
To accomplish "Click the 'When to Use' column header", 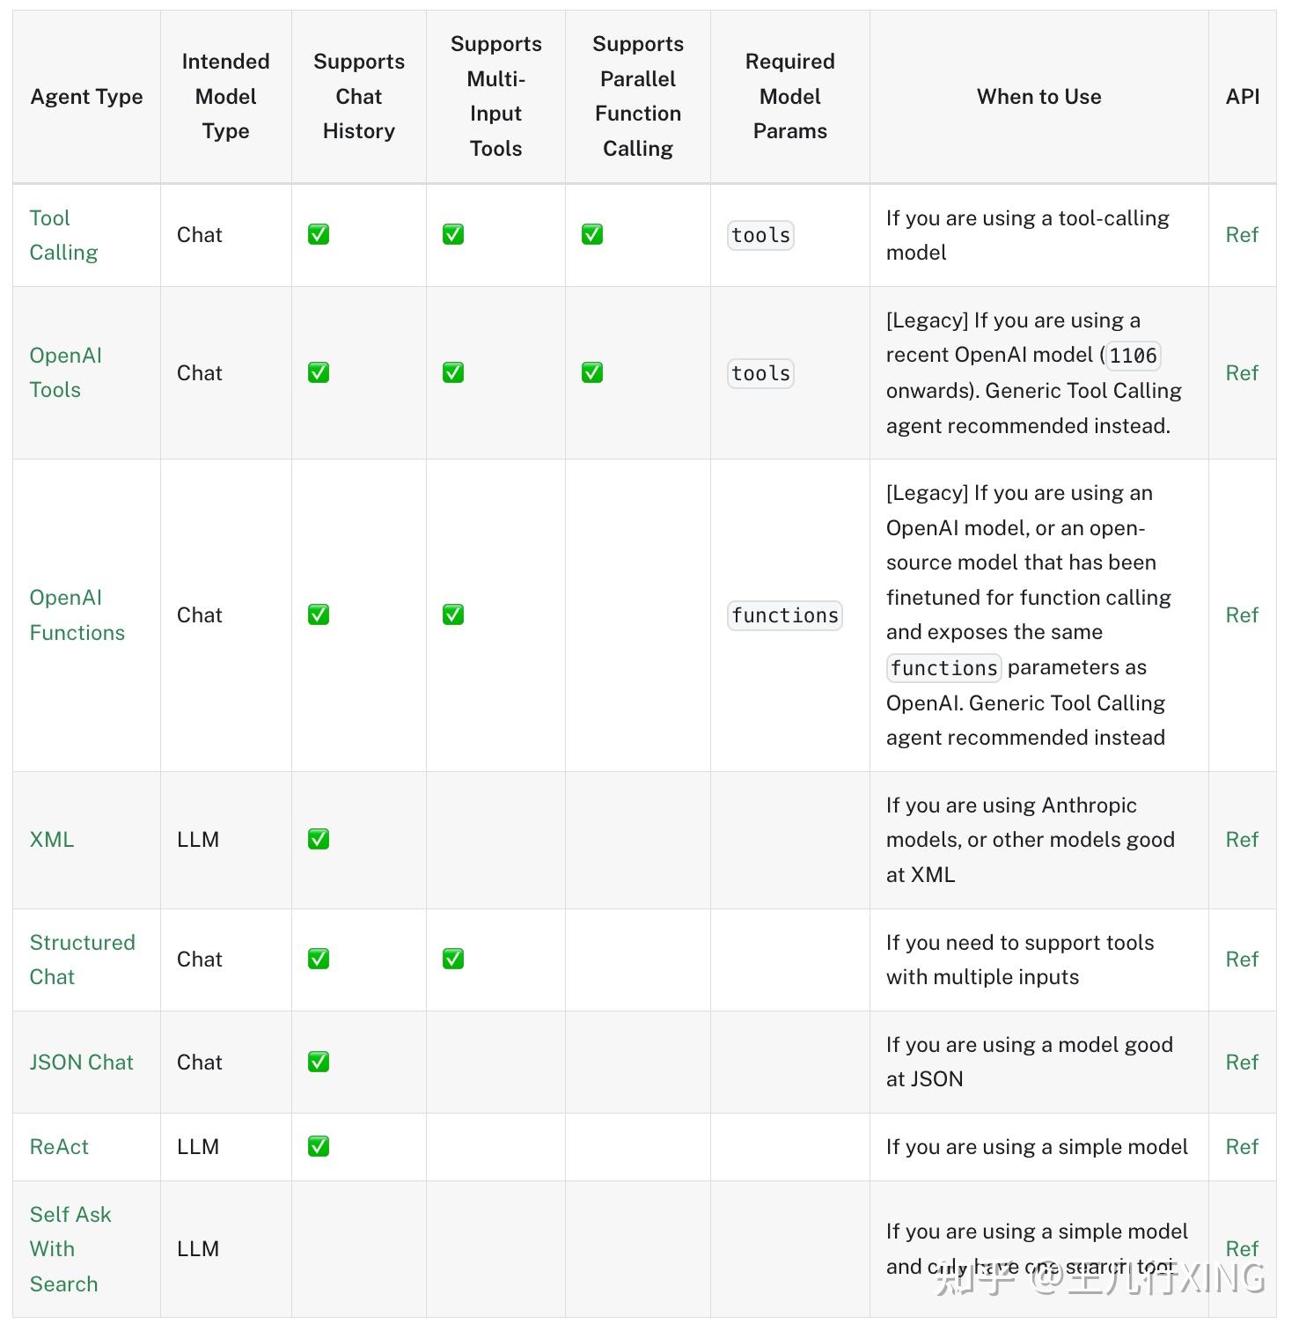I will 1038,97.
